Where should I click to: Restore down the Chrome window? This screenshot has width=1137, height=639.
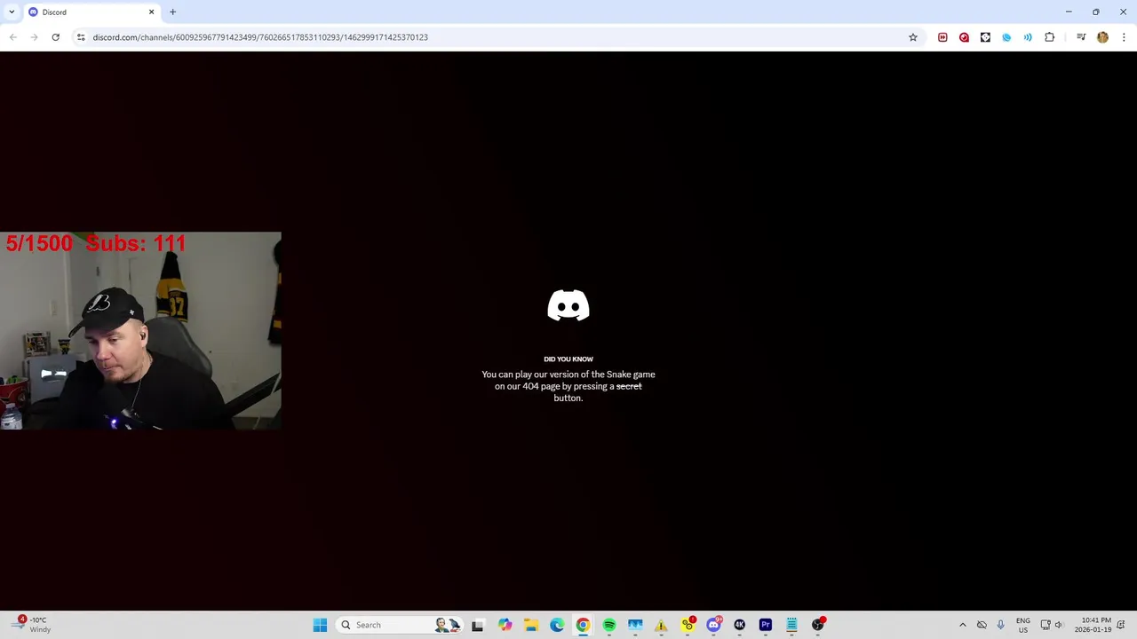click(1096, 12)
